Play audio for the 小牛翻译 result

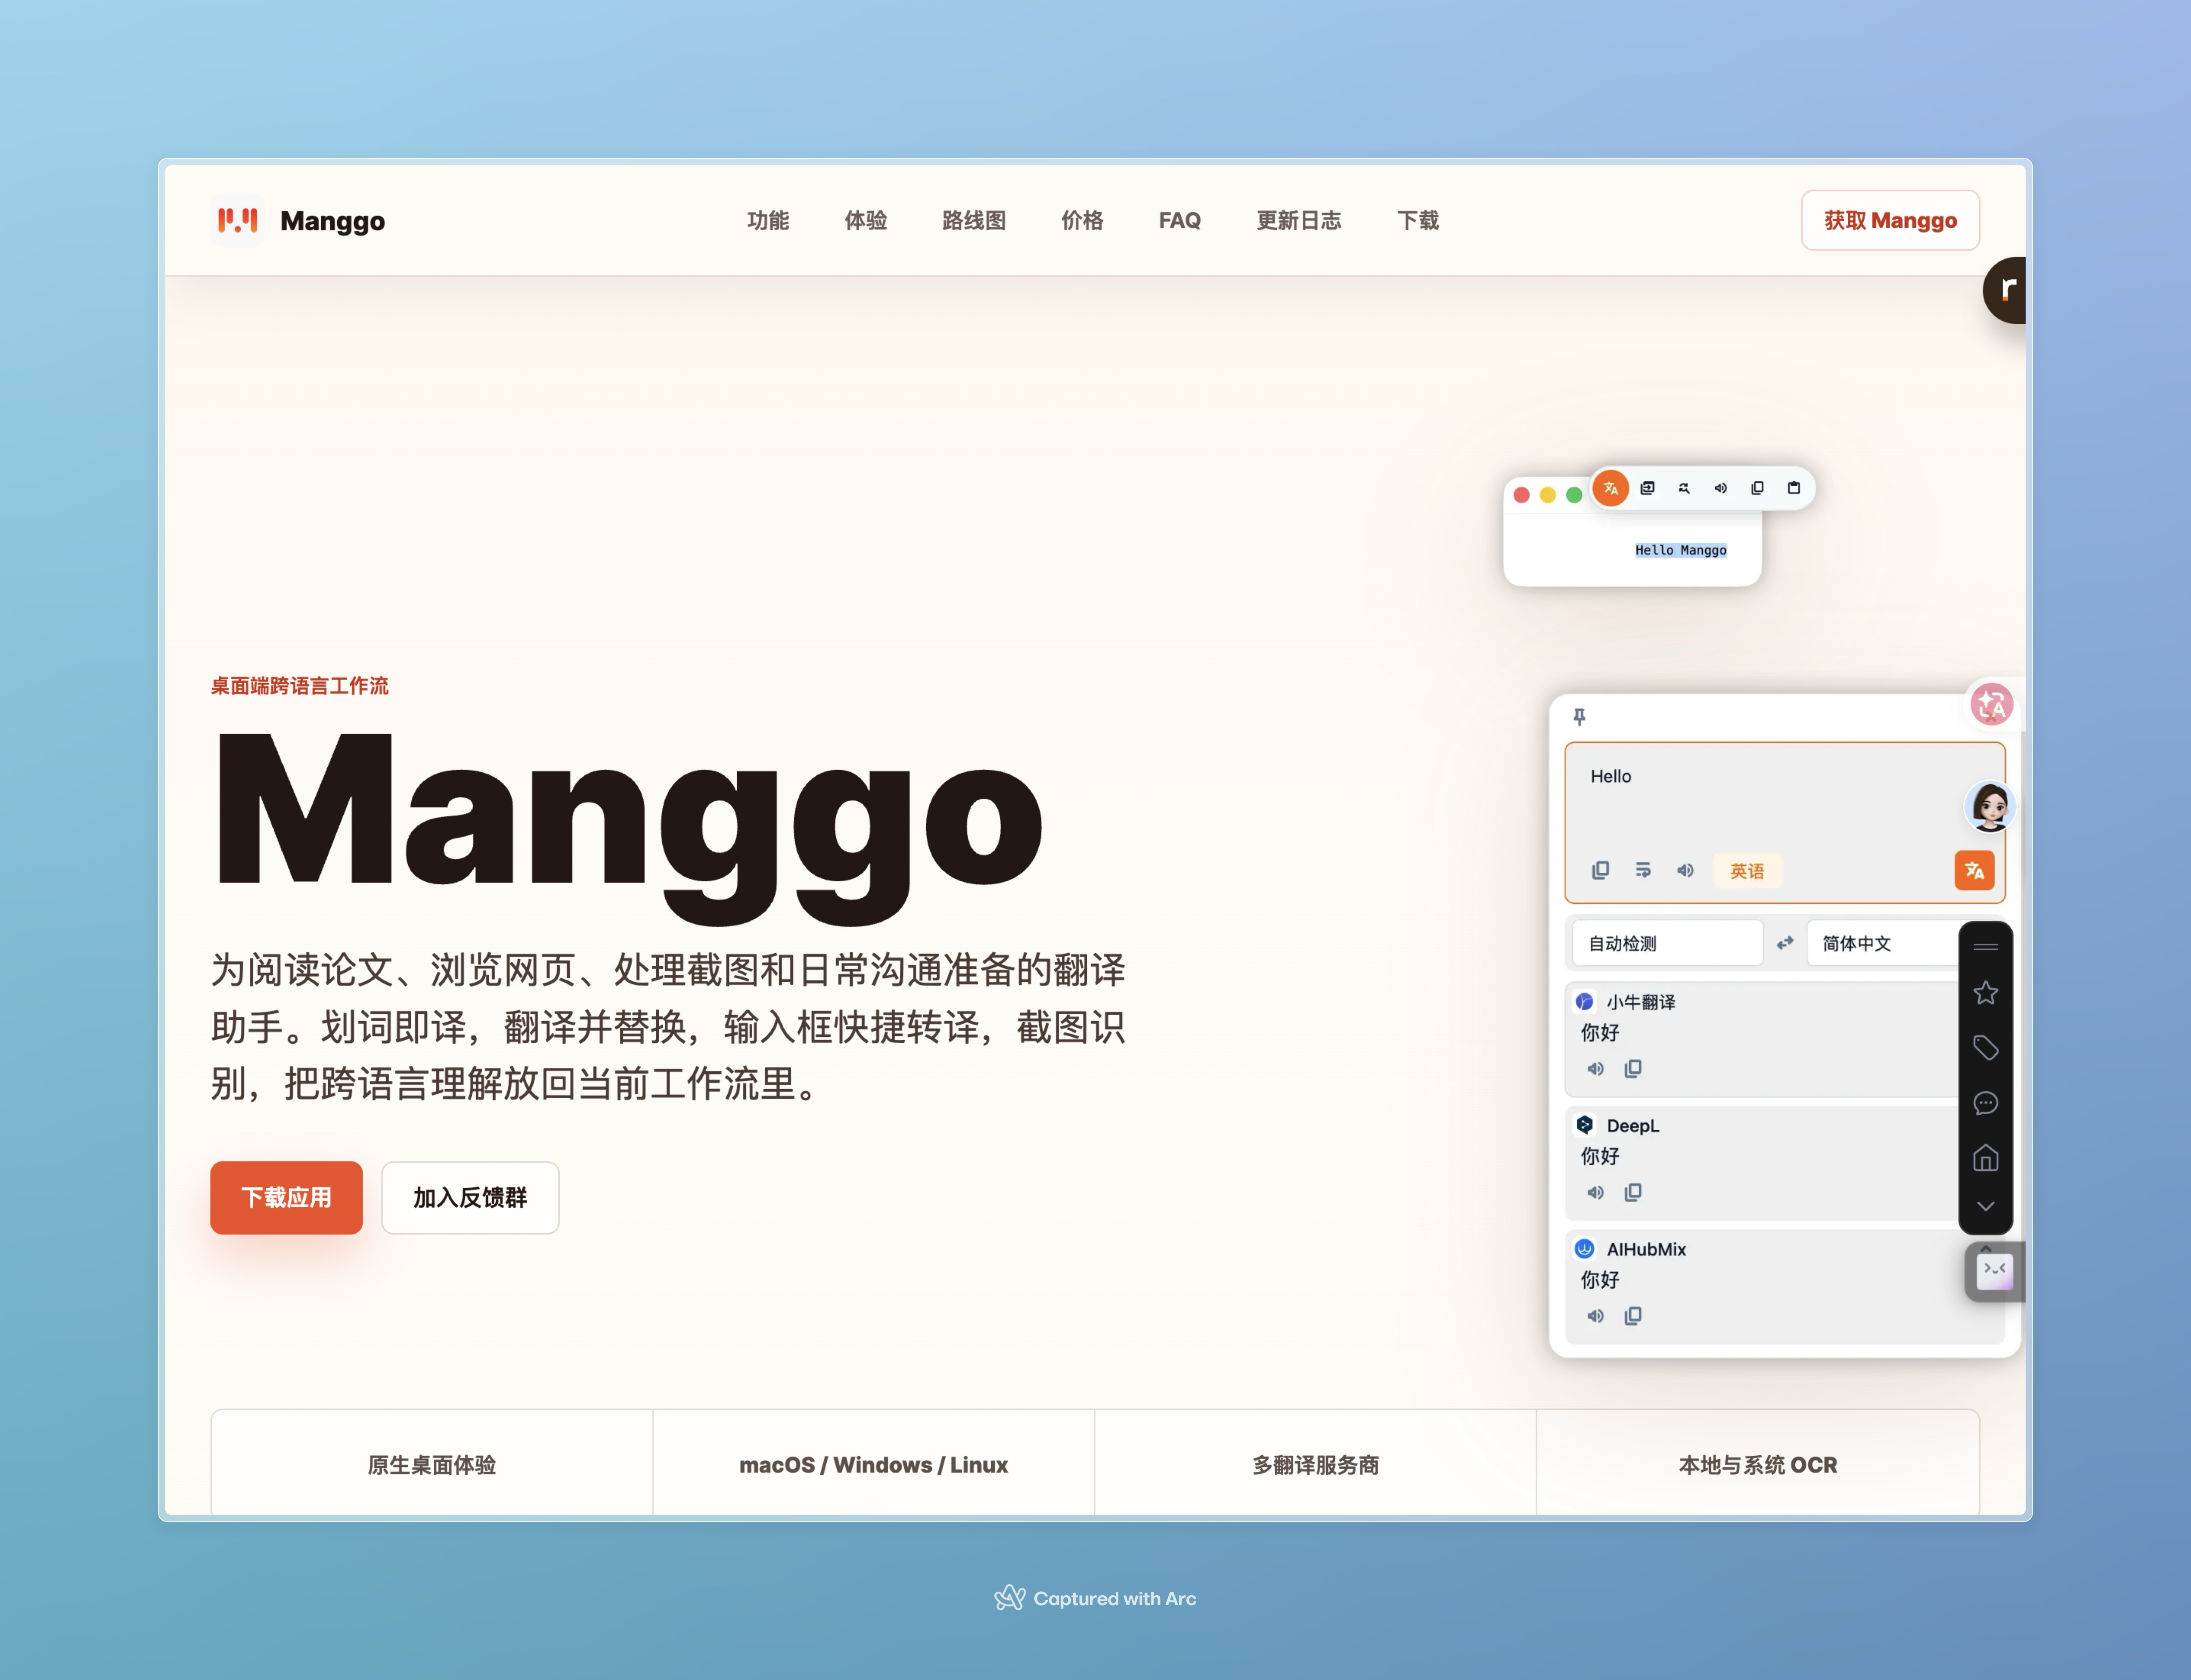[x=1596, y=1069]
